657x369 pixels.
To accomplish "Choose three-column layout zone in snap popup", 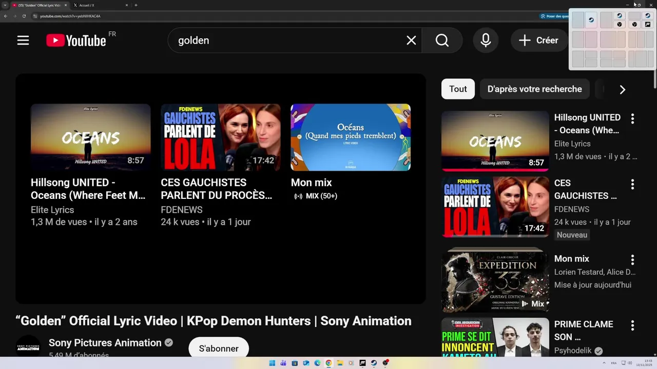I will 641,39.
